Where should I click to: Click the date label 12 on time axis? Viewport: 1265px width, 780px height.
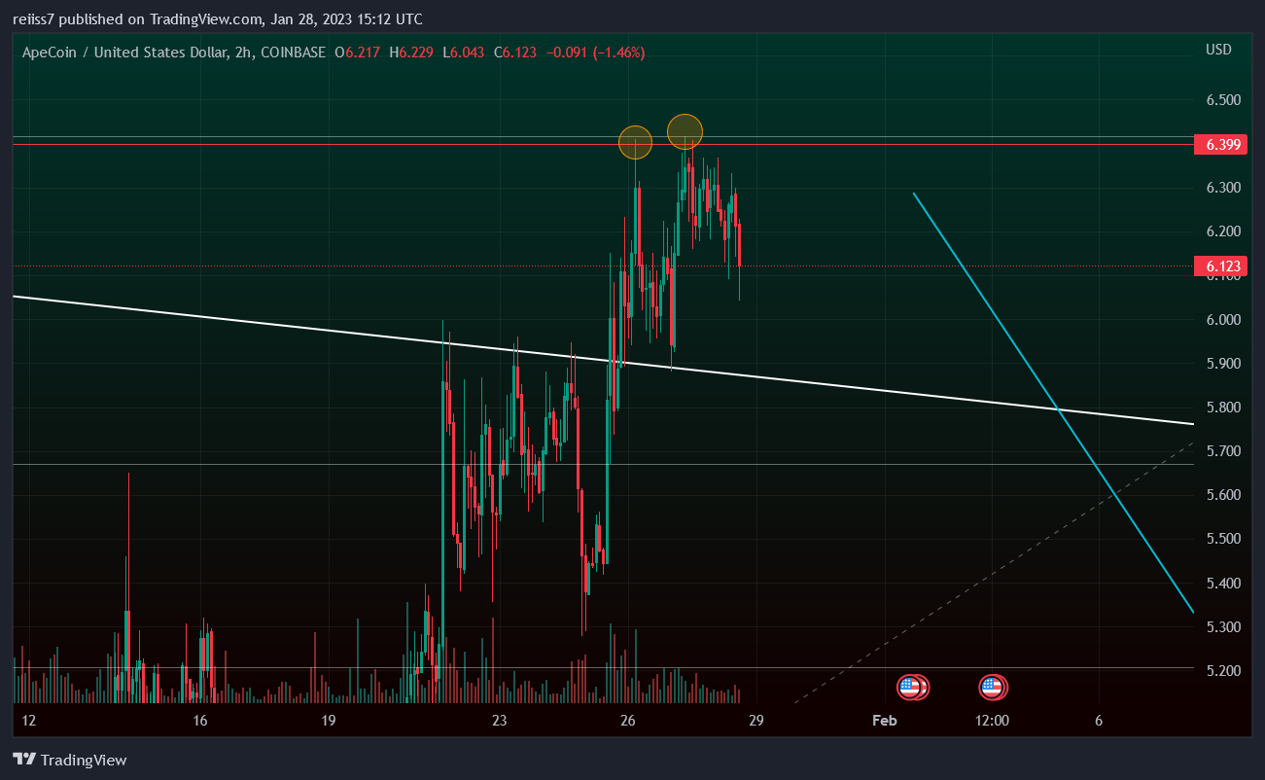click(x=29, y=721)
